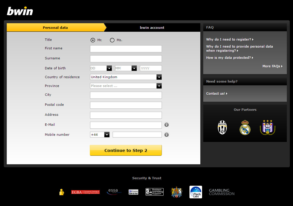Click the Contact us! link
This screenshot has height=206, width=293.
(216, 93)
